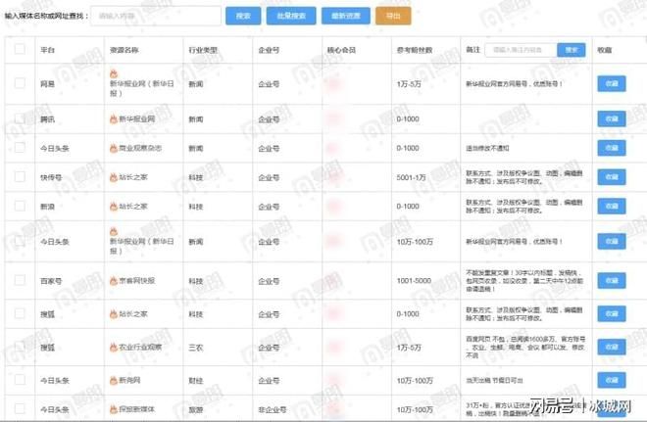Click the hot icon beside 京睿网快报

(114, 281)
